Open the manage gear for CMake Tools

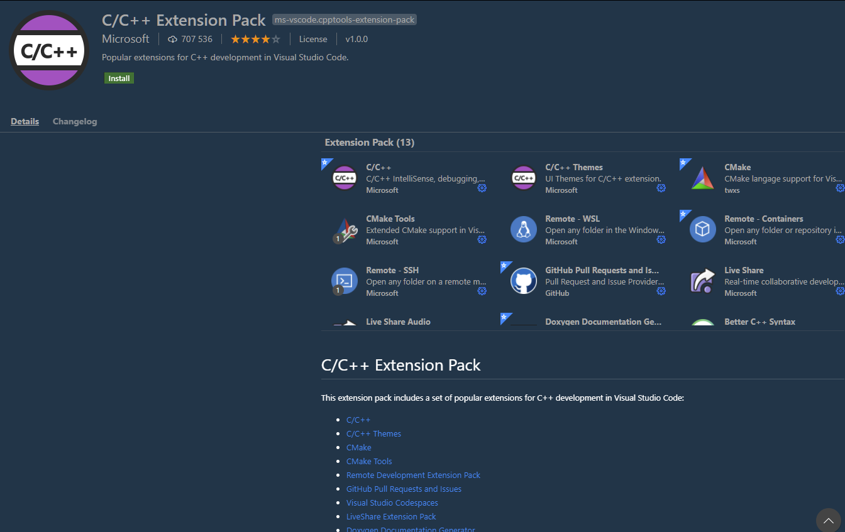pyautogui.click(x=482, y=239)
